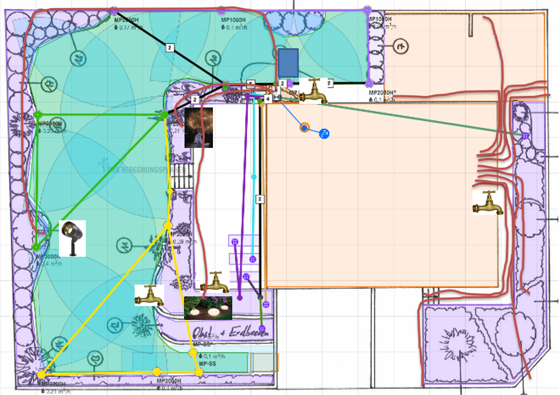Image resolution: width=560 pixels, height=395 pixels.
Task: Select the purple drip icon ending the tan line
Action: click(266, 304)
